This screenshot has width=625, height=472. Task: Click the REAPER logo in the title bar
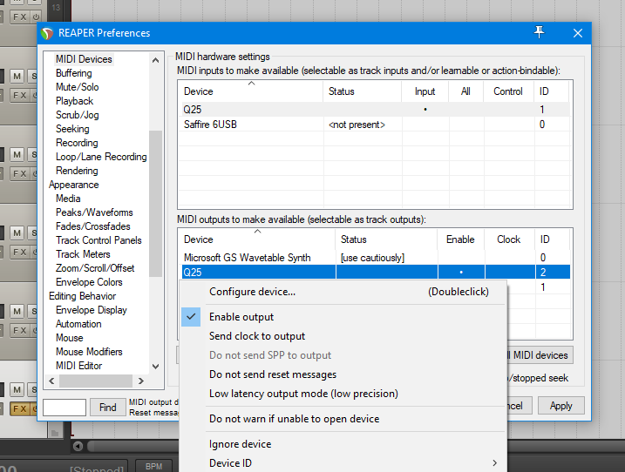point(47,33)
